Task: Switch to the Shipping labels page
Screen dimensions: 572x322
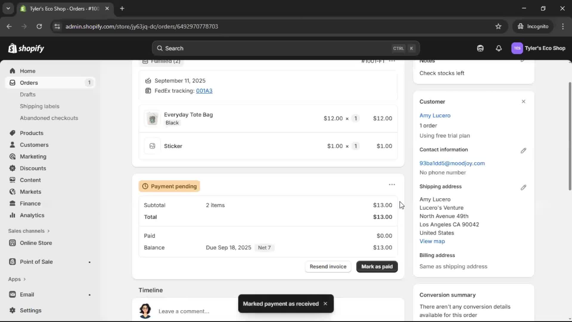Action: pyautogui.click(x=40, y=106)
